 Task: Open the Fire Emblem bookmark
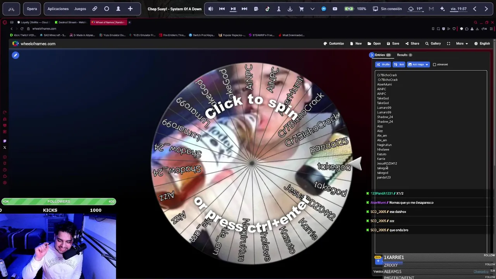172,35
